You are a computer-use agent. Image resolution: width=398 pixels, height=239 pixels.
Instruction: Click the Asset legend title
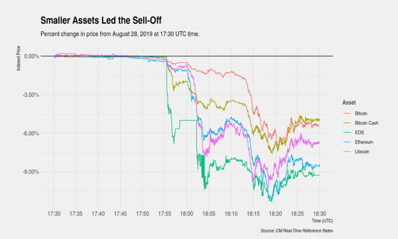point(349,103)
